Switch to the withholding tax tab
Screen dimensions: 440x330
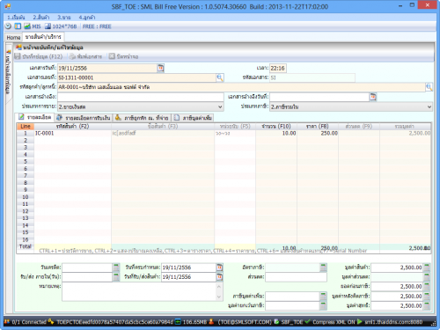[x=142, y=118]
